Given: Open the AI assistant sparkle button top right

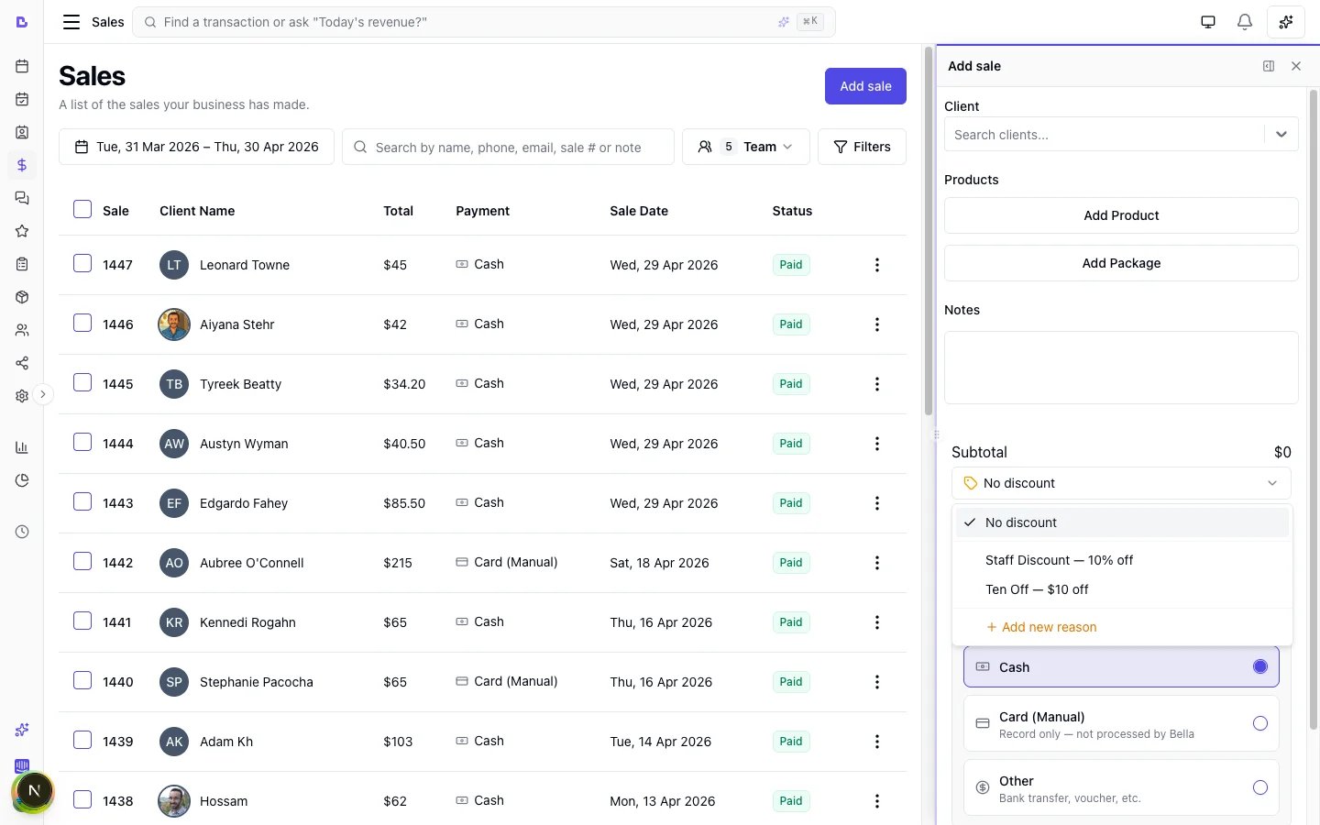Looking at the screenshot, I should pos(1286,22).
